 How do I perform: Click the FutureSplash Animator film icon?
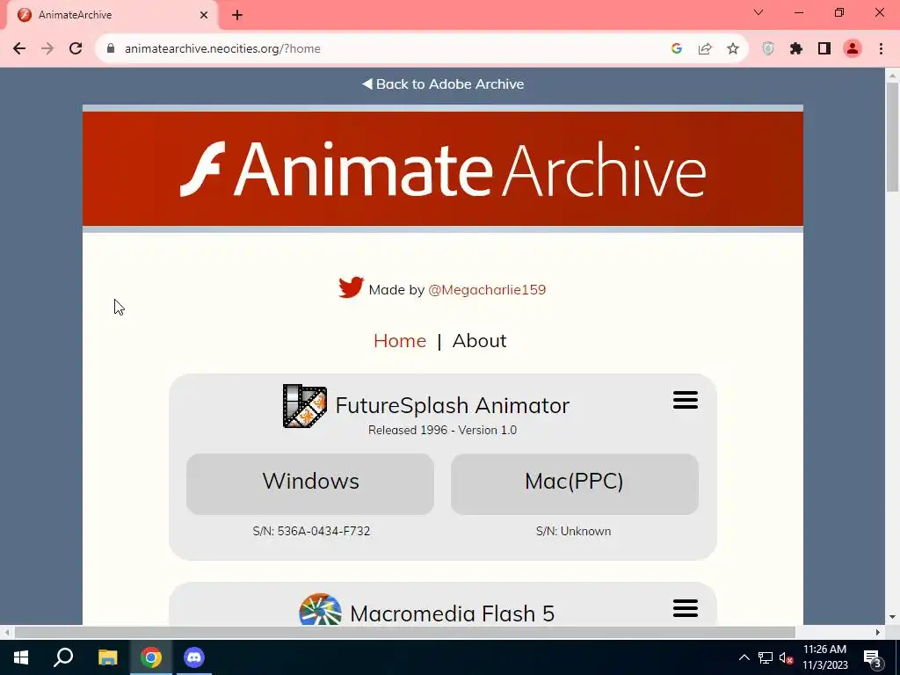[305, 406]
